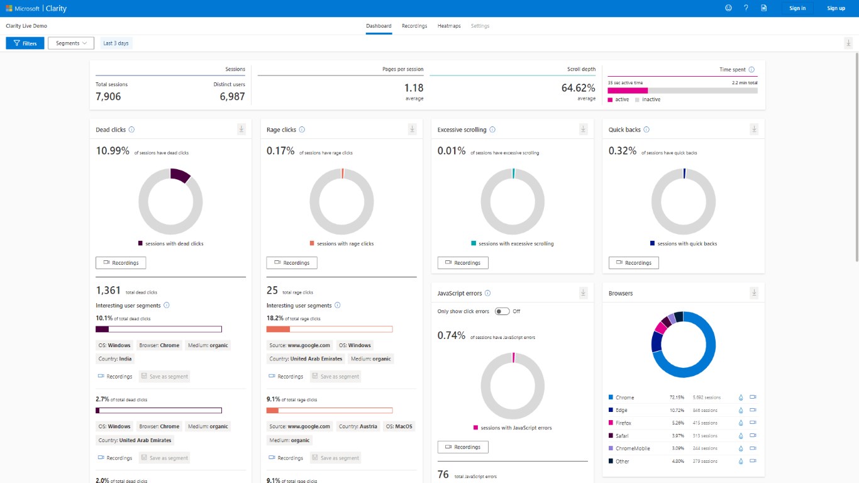The image size is (859, 483).
Task: Open the Last 3 days date selector
Action: pyautogui.click(x=116, y=43)
